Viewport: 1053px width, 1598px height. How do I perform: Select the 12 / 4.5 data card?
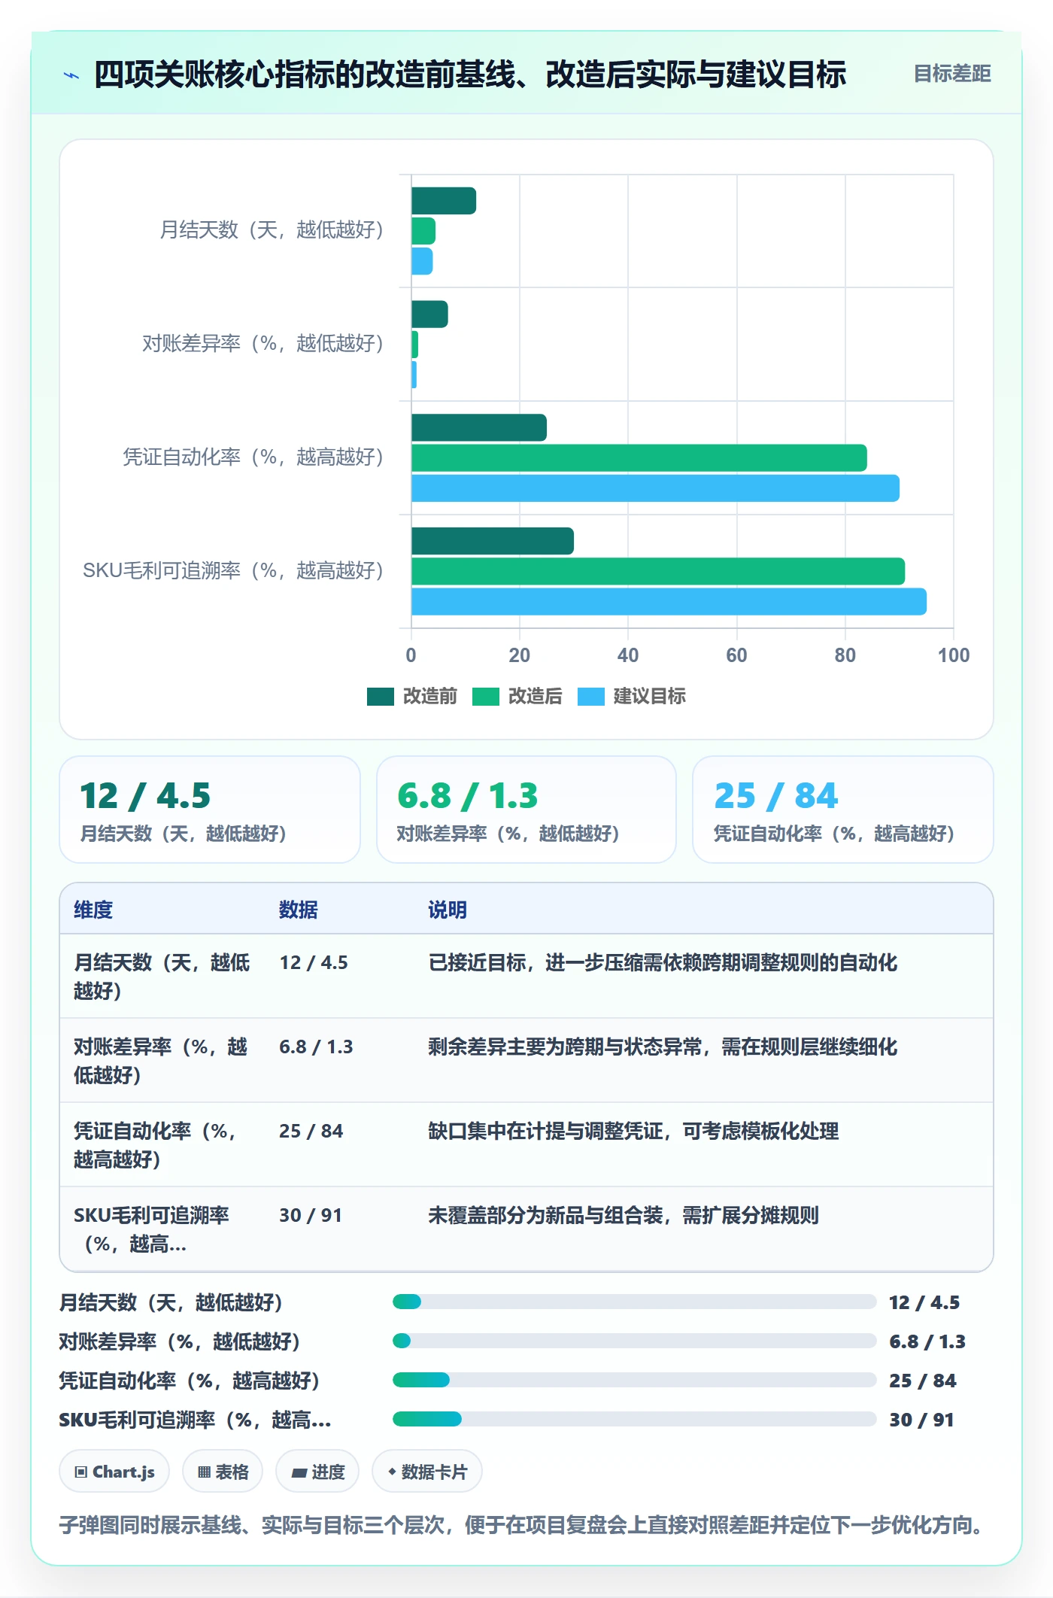pos(210,810)
